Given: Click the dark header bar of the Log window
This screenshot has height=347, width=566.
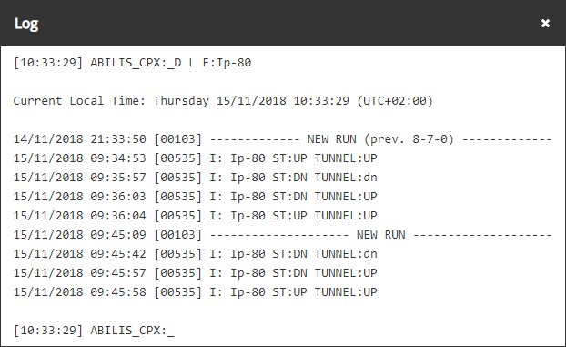Looking at the screenshot, I should tap(283, 23).
